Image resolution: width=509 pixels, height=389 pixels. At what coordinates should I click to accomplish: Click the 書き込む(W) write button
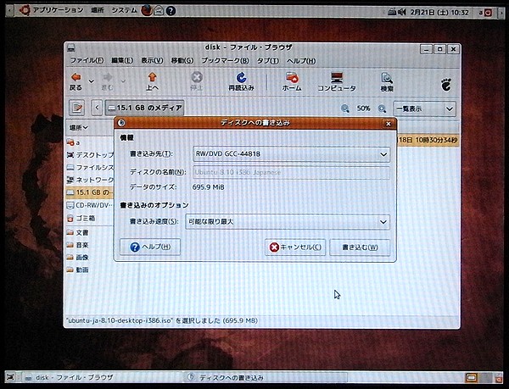360,247
